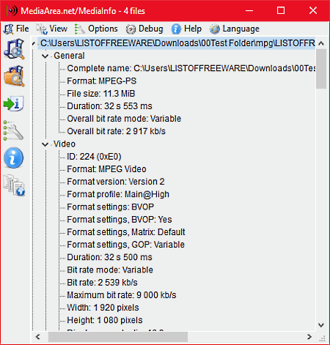Click vertical scrollbar down arrow

[x=321, y=325]
